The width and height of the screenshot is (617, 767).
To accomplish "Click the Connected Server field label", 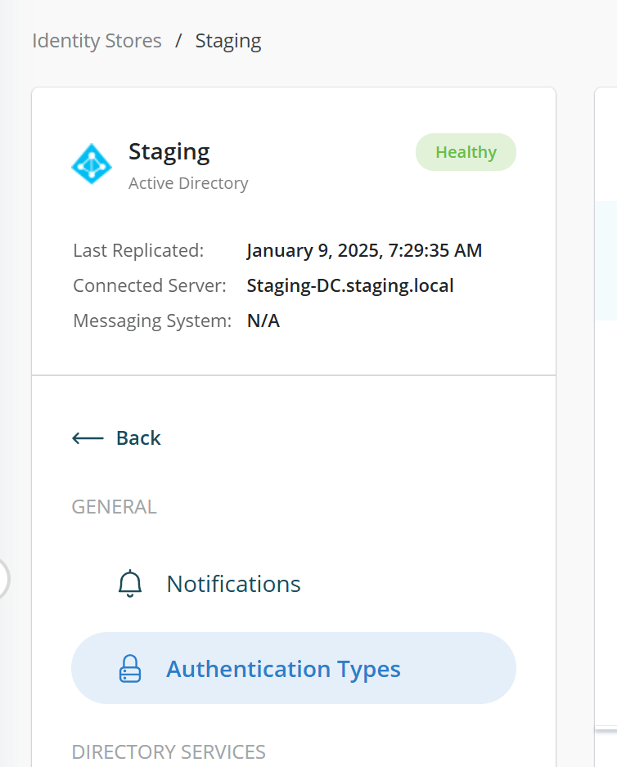I will [x=149, y=285].
